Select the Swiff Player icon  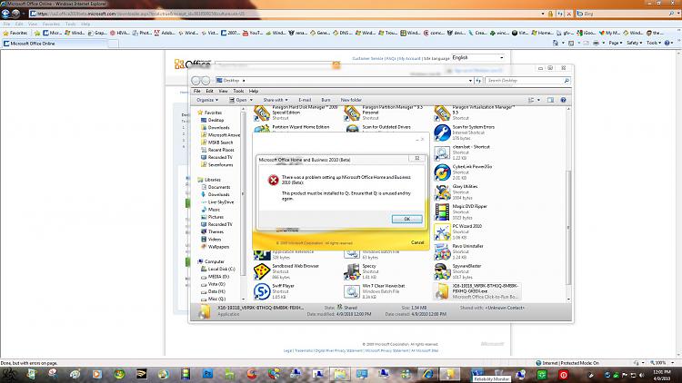click(x=262, y=291)
